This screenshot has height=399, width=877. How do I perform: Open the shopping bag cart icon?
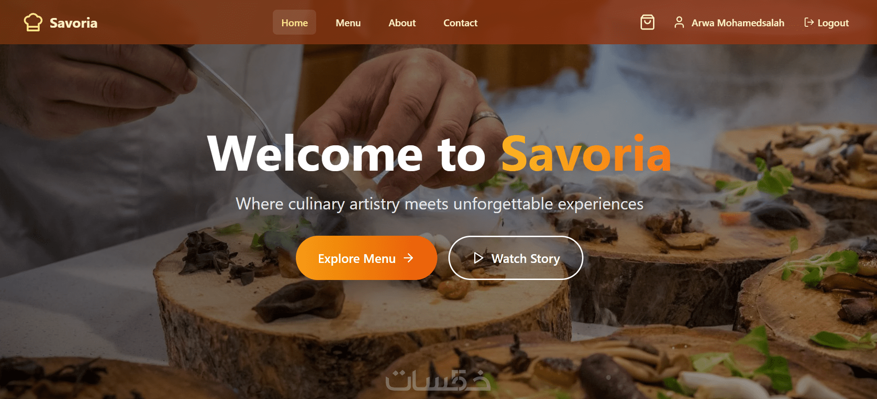(647, 22)
